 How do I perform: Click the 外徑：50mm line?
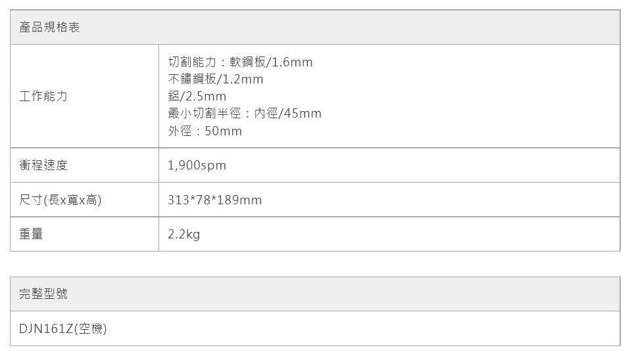(205, 131)
